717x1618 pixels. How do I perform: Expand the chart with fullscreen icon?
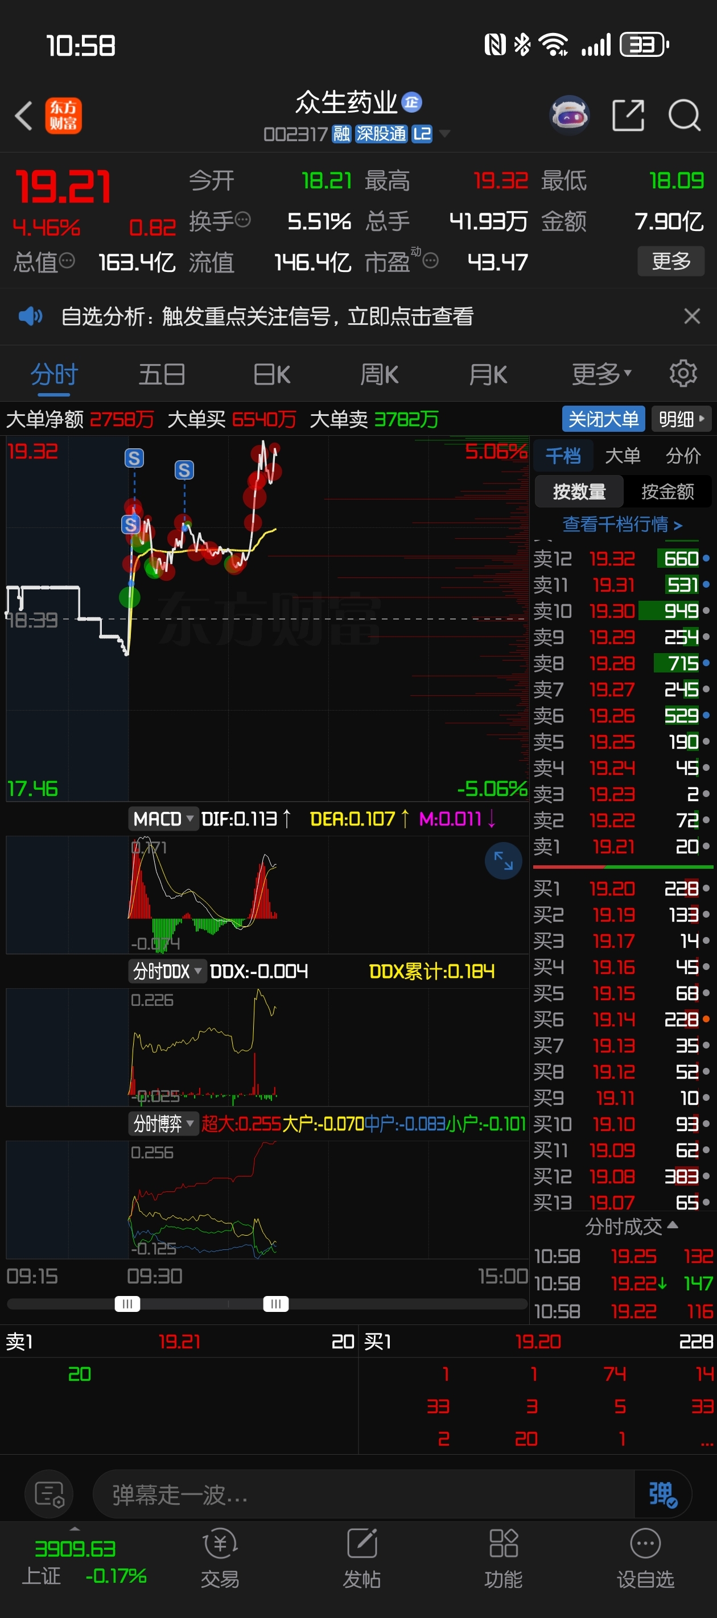tap(504, 861)
